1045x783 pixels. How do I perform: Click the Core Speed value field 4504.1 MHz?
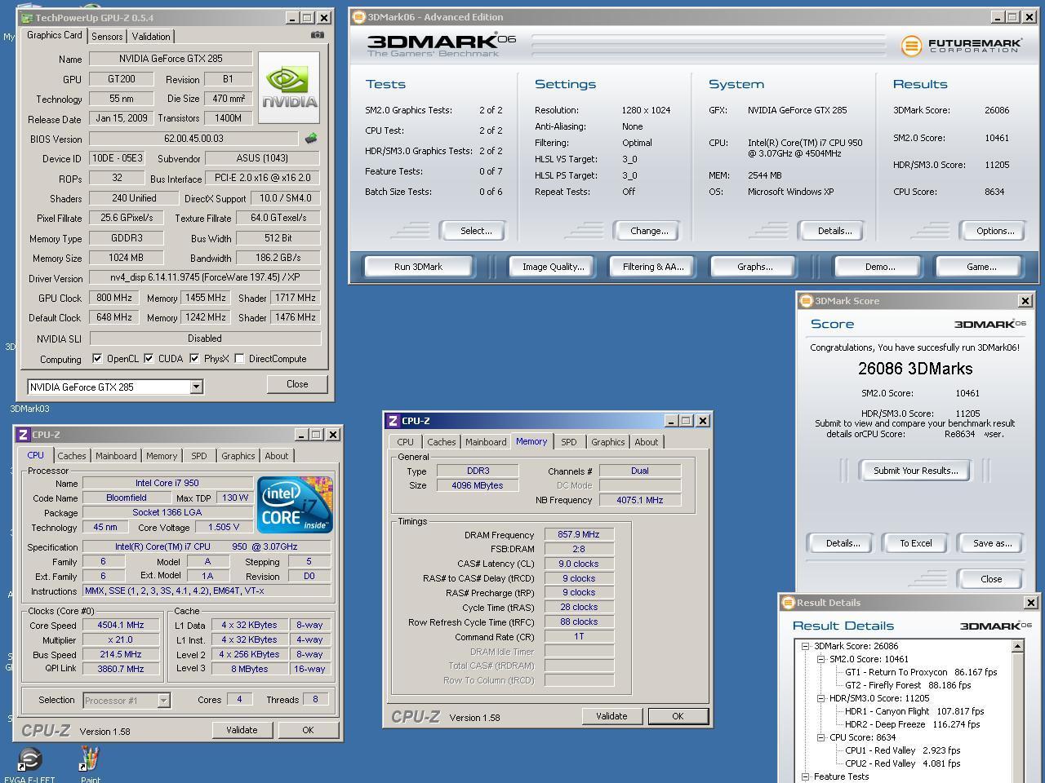coord(121,625)
